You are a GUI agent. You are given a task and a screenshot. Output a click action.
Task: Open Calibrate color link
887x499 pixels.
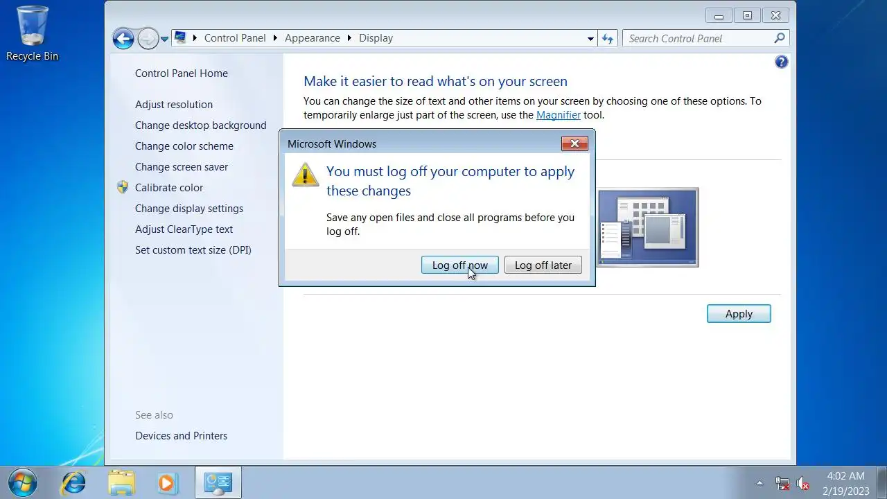click(169, 188)
